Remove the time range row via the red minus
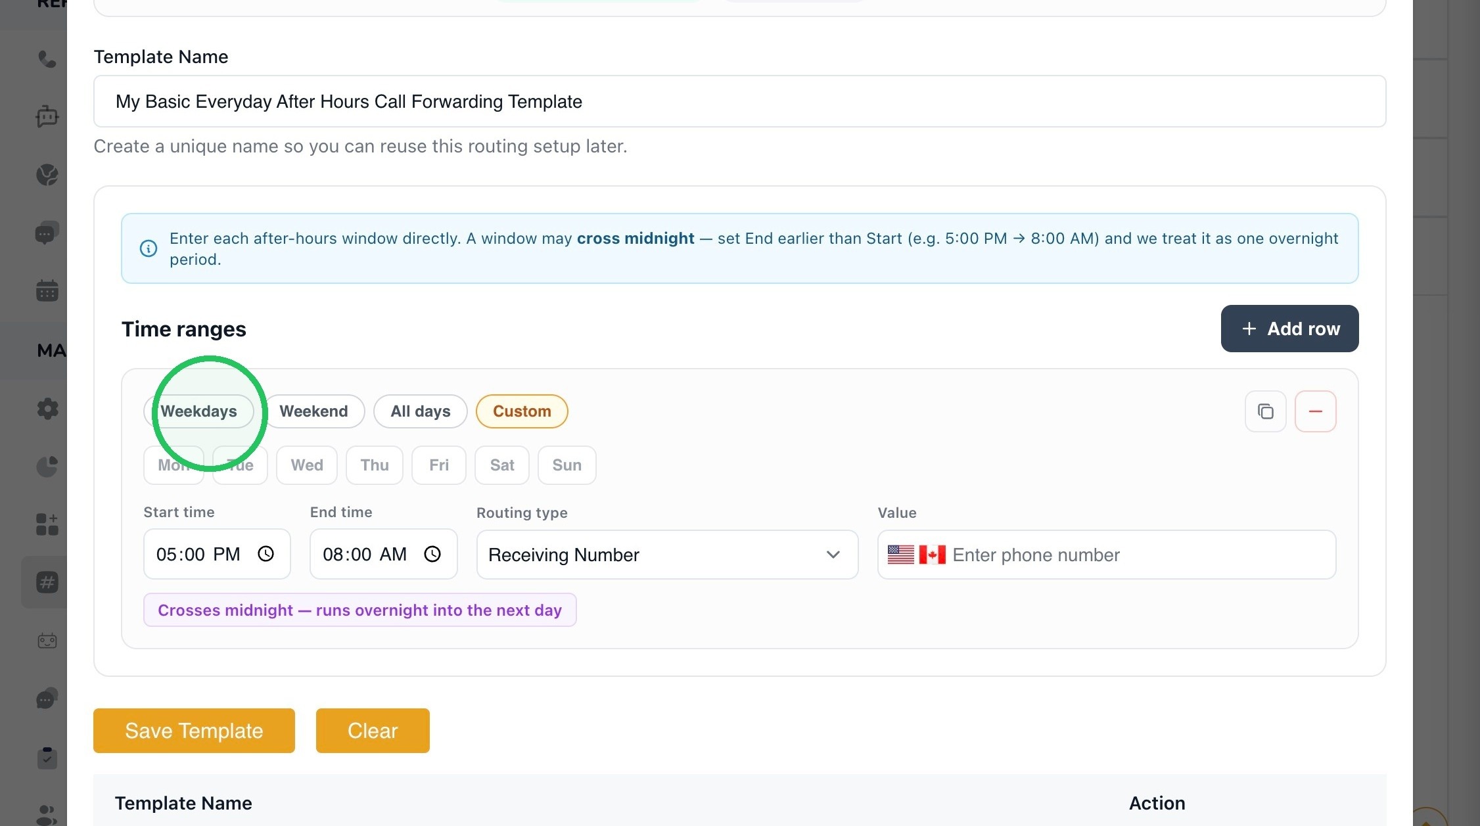The height and width of the screenshot is (826, 1480). (x=1315, y=411)
